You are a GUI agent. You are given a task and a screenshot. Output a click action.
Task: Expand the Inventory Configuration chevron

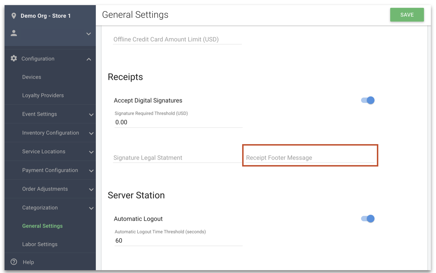click(91, 133)
